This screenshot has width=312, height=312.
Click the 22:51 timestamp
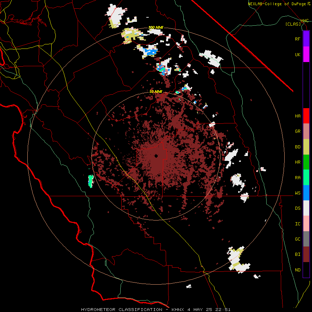pos(224,310)
